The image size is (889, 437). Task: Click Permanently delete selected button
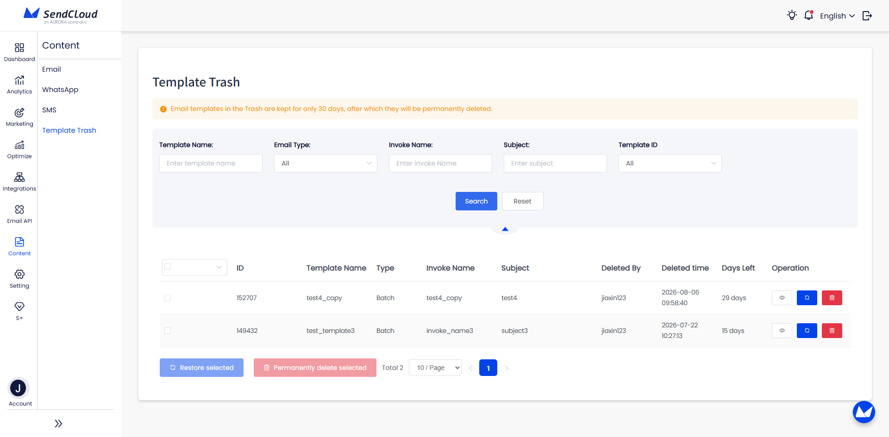click(x=315, y=368)
